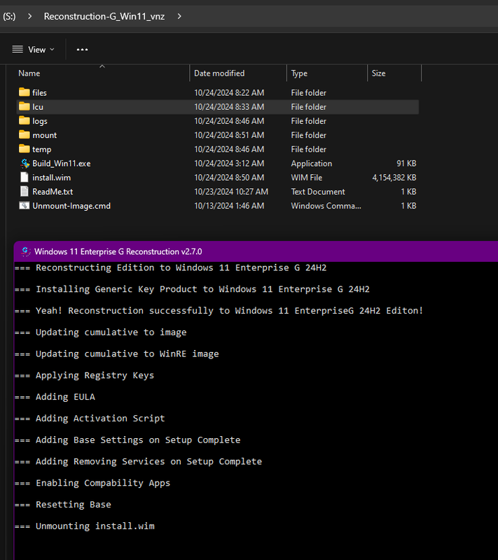This screenshot has height=560, width=498.
Task: Select the logs folder icon
Action: pos(25,120)
